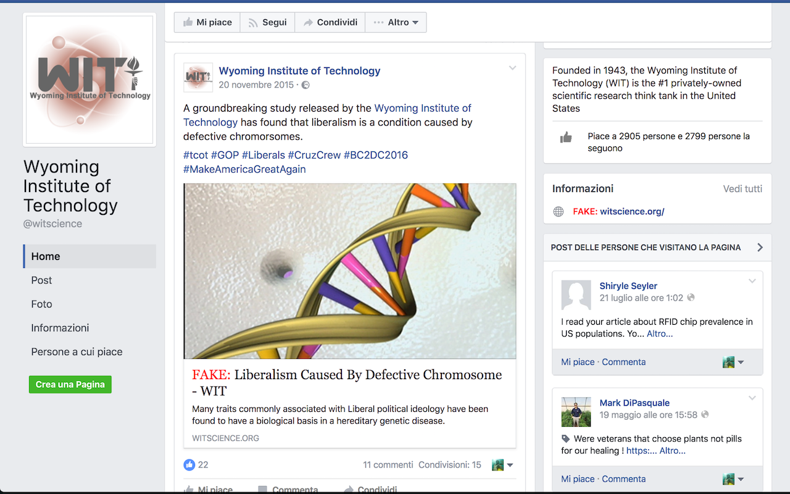Click the 19 maggio alle ore 15:58 timestamp

(x=649, y=415)
